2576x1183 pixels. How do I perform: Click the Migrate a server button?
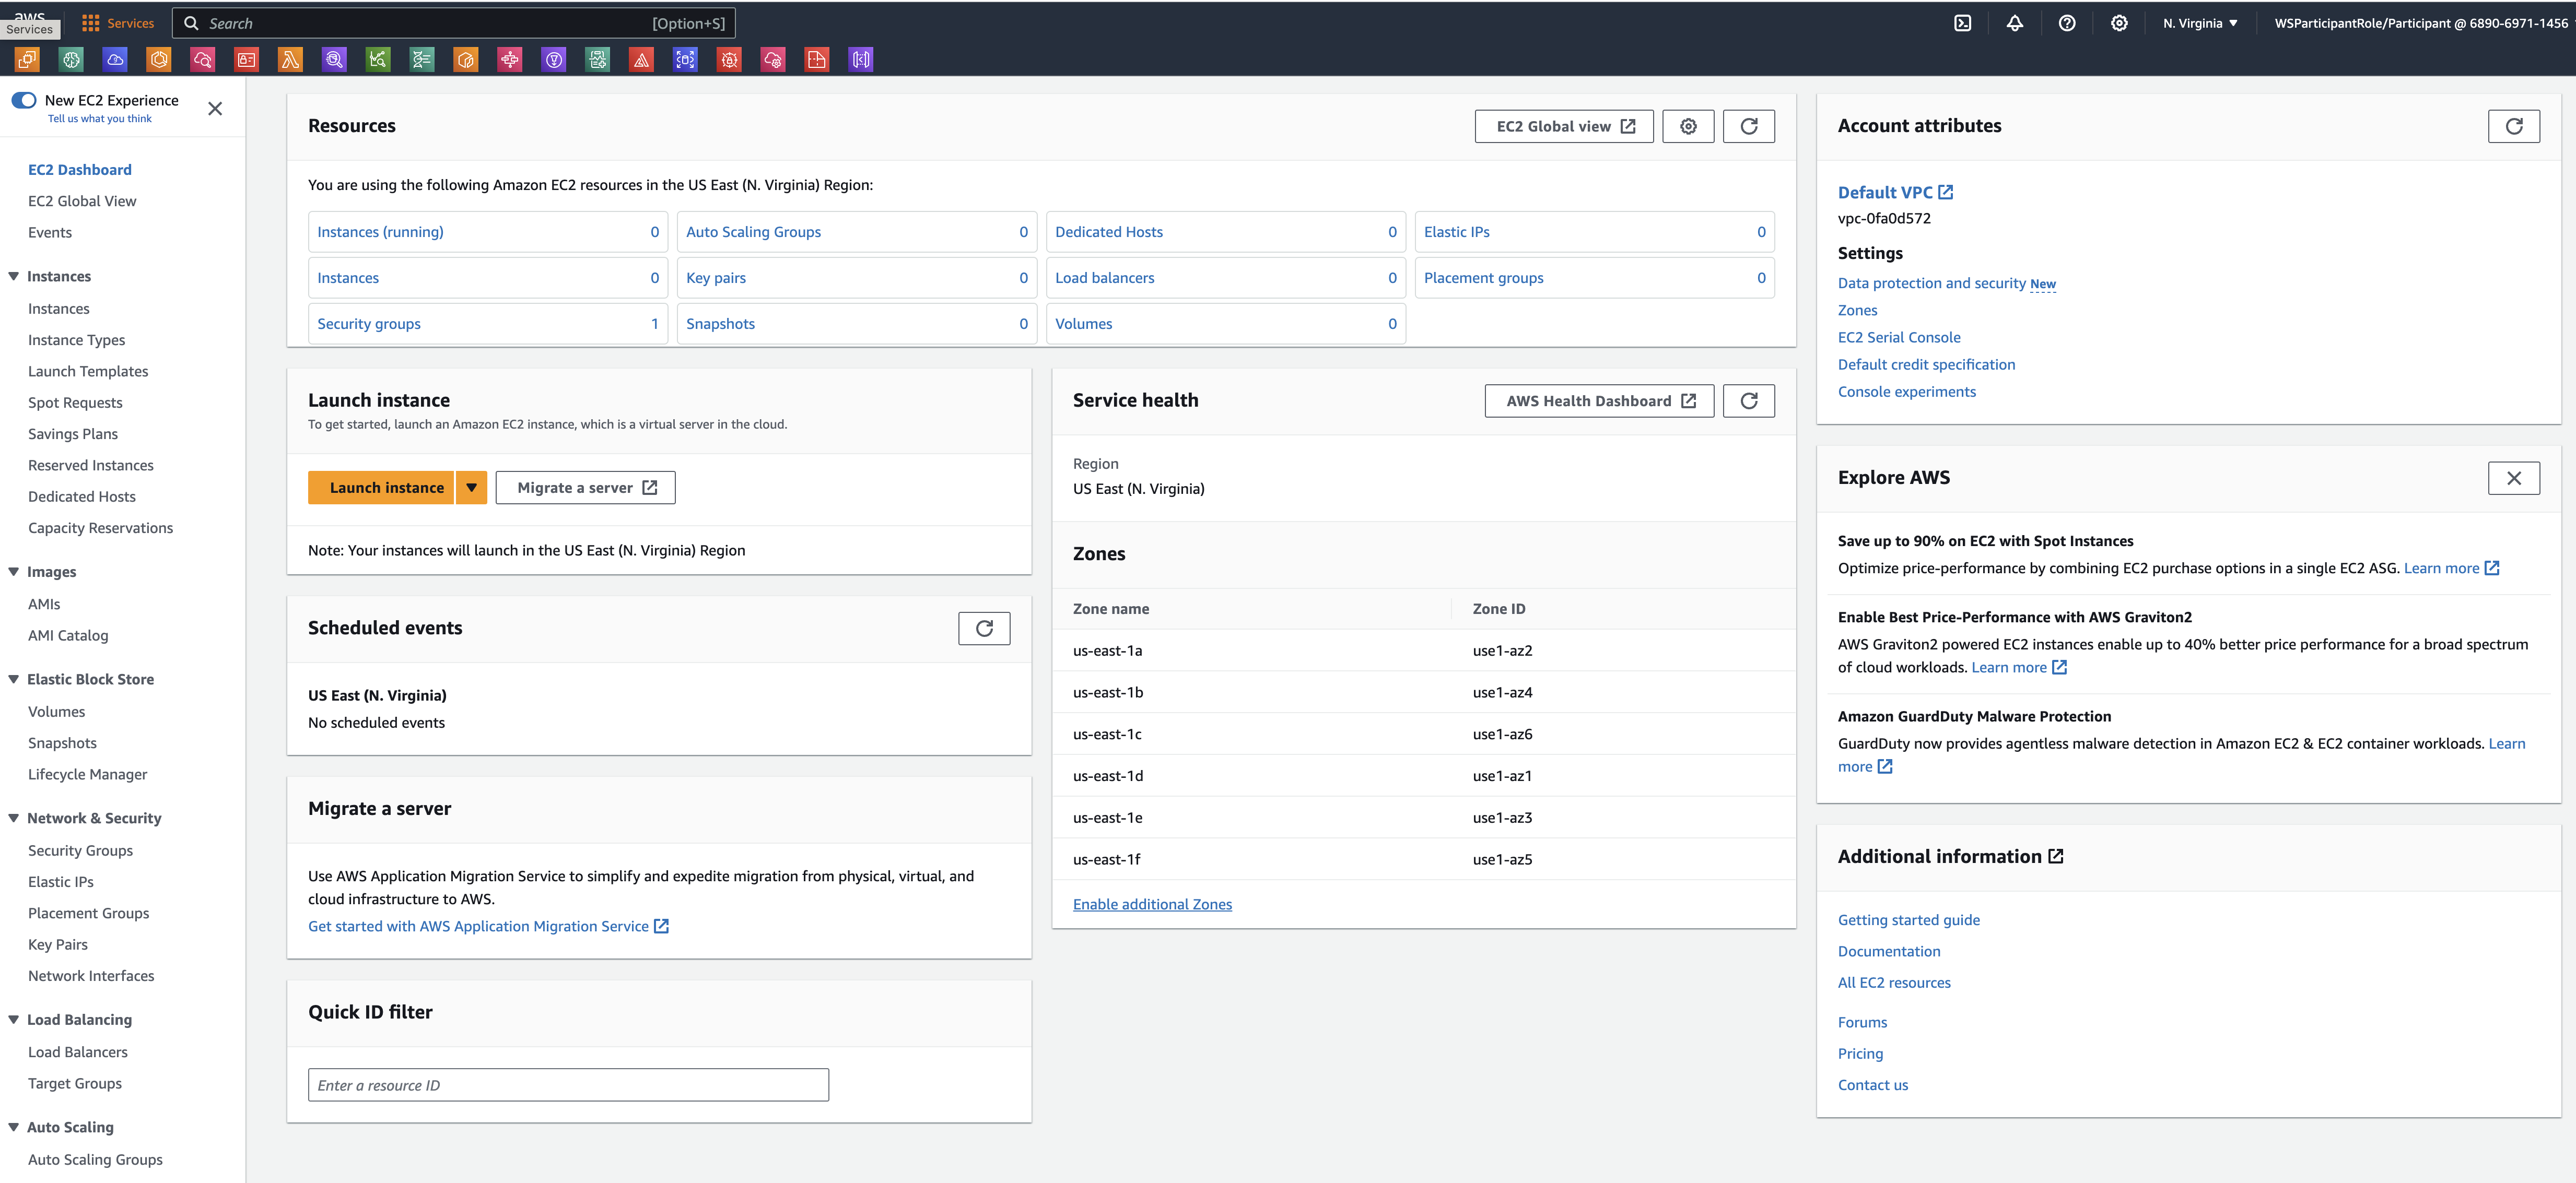point(585,488)
